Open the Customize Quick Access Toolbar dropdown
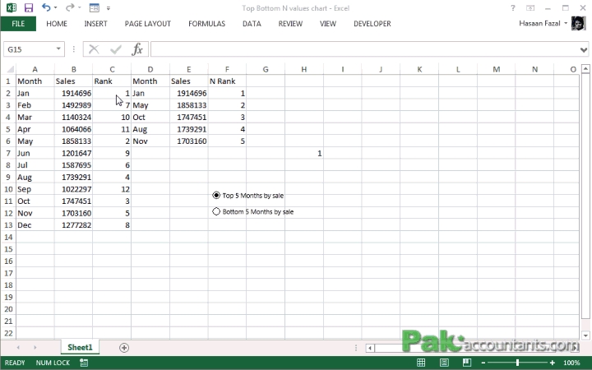Viewport: 592px width, 370px height. (109, 8)
